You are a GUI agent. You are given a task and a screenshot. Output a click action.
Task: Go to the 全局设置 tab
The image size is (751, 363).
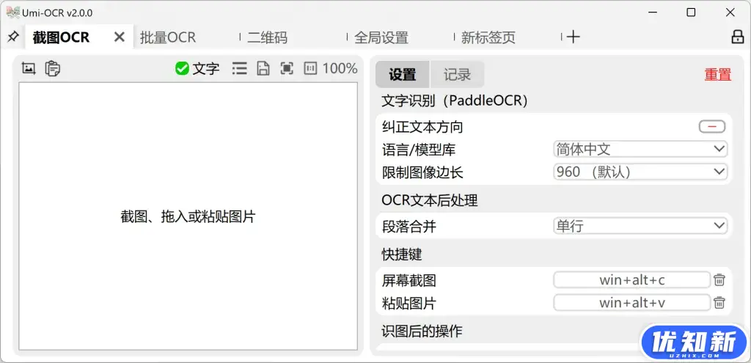click(381, 37)
